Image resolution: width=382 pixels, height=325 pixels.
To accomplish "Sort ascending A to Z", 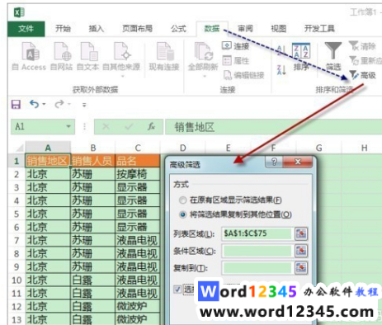I will coord(281,50).
